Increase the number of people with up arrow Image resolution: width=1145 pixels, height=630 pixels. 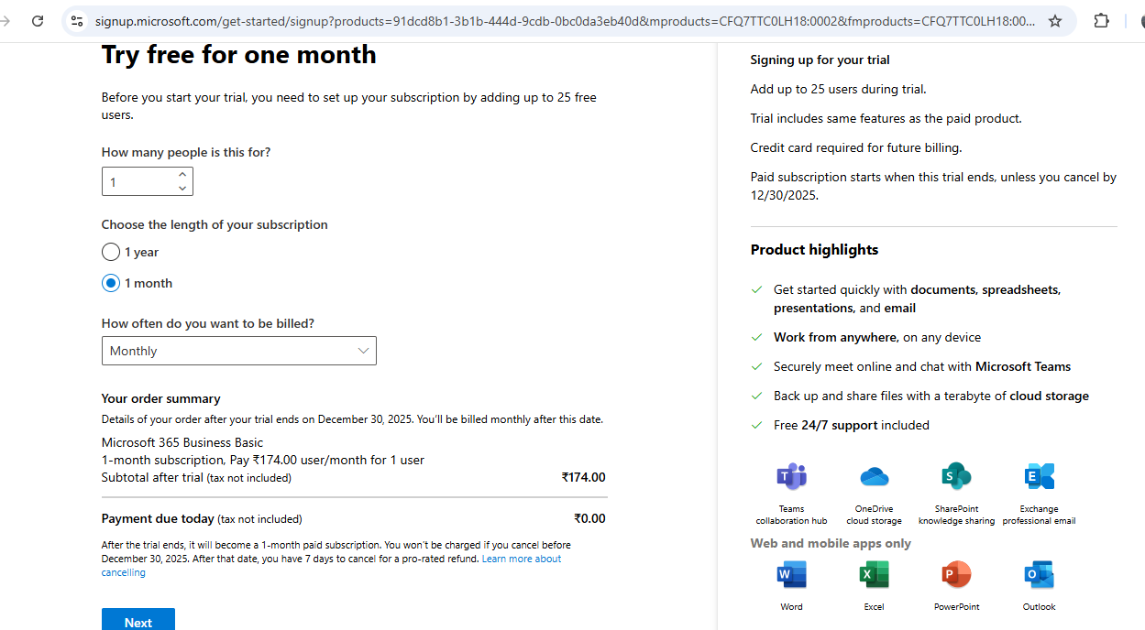(182, 174)
